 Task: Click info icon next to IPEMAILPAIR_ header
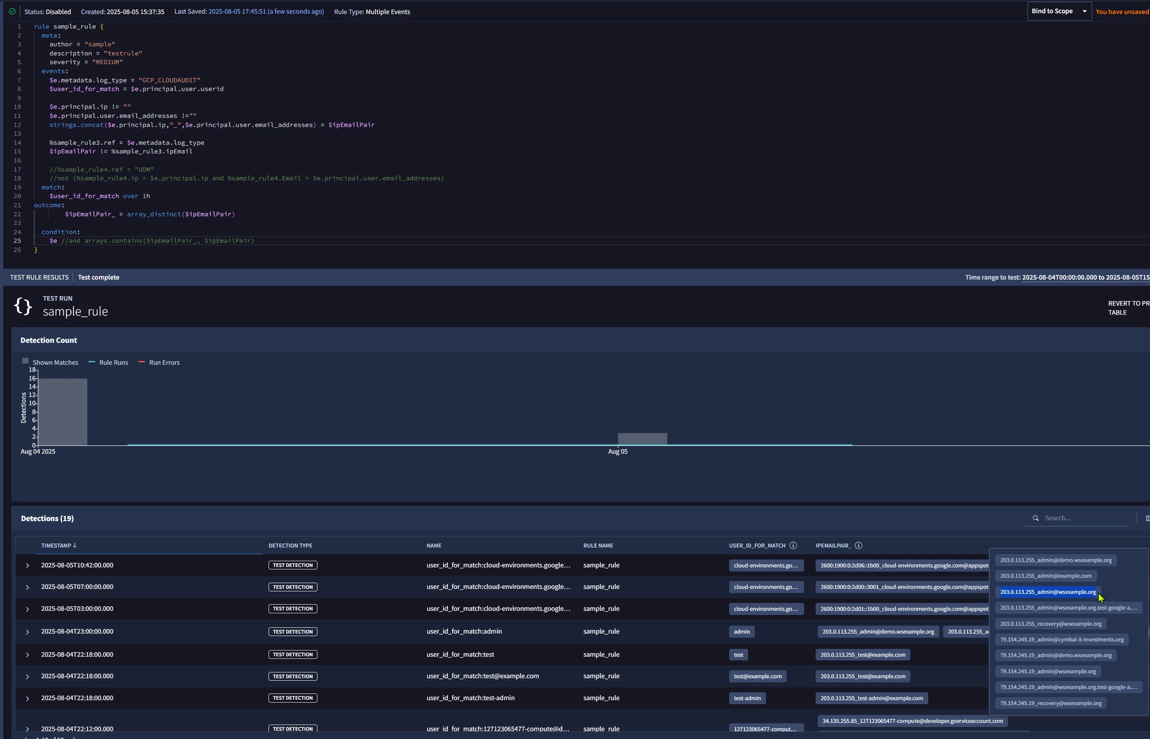point(859,545)
